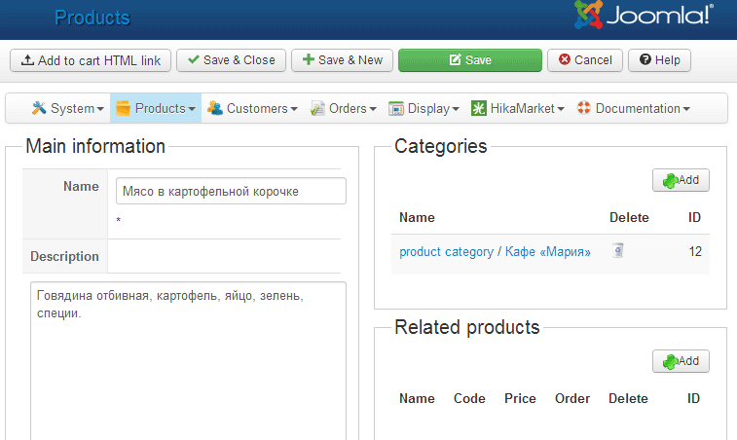
Task: Expand the Display dropdown arrow
Action: [x=456, y=109]
